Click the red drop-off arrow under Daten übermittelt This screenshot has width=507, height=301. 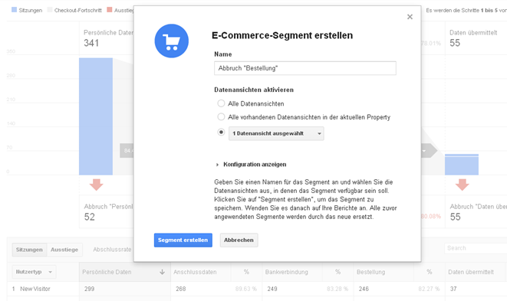point(462,185)
